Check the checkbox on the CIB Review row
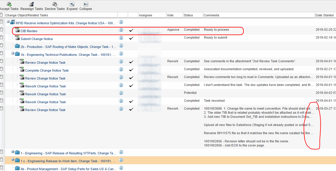336x171 pixels. pyautogui.click(x=2, y=30)
